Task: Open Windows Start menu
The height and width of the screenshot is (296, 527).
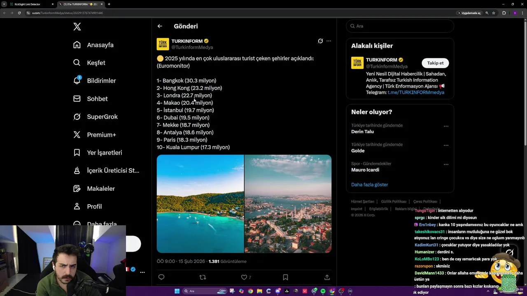Action: pyautogui.click(x=177, y=291)
